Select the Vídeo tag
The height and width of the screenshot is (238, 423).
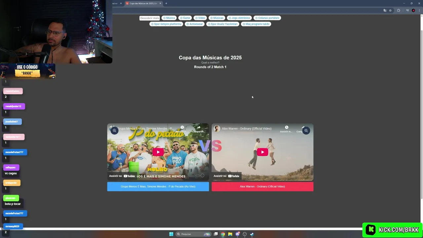(x=200, y=18)
